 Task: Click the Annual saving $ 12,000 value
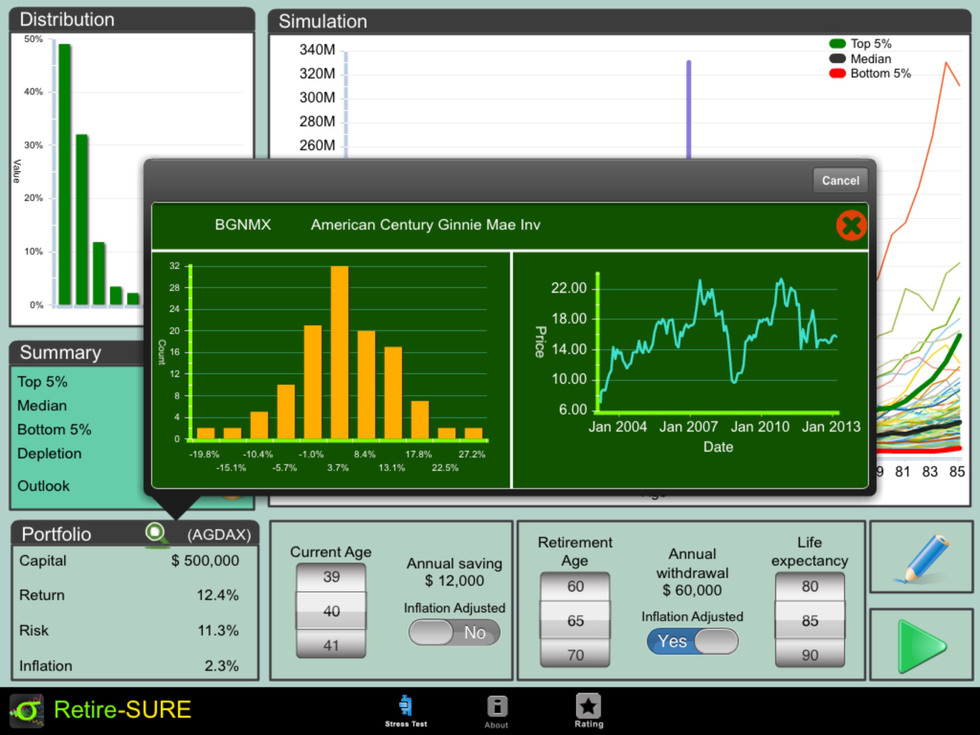coord(454,581)
